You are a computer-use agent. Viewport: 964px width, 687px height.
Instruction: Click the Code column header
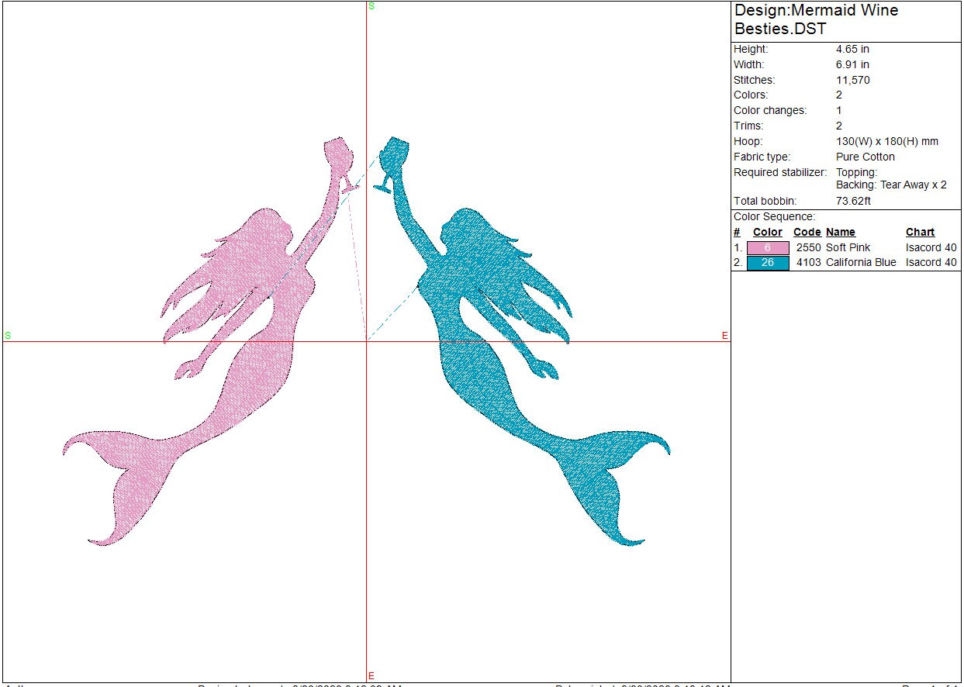pos(807,232)
